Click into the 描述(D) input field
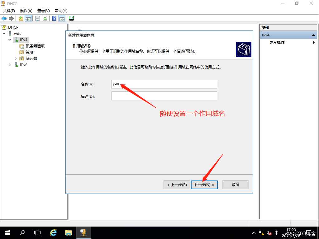319x239 pixels. [164, 96]
